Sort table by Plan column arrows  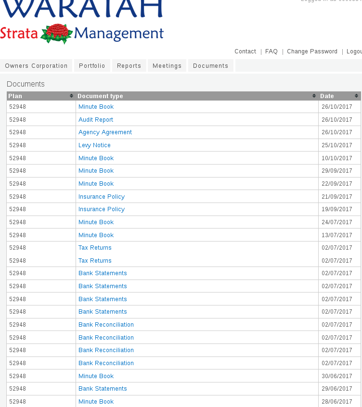(72, 96)
